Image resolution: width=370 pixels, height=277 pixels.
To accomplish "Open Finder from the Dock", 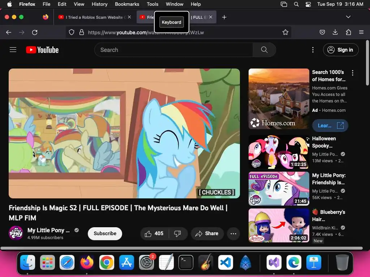I will 27,262.
